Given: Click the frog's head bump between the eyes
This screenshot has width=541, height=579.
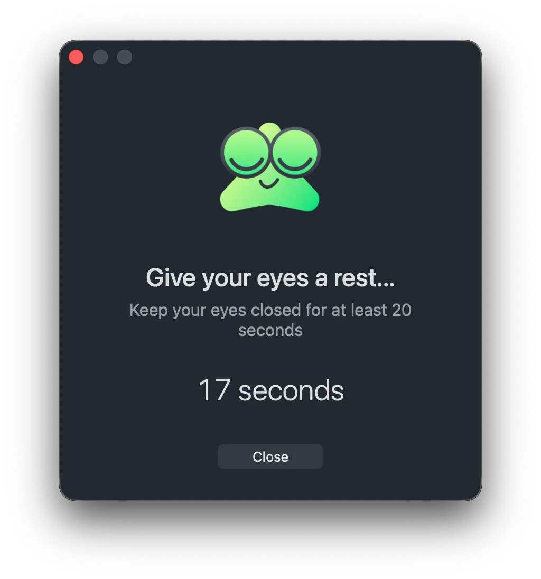Looking at the screenshot, I should point(270,130).
